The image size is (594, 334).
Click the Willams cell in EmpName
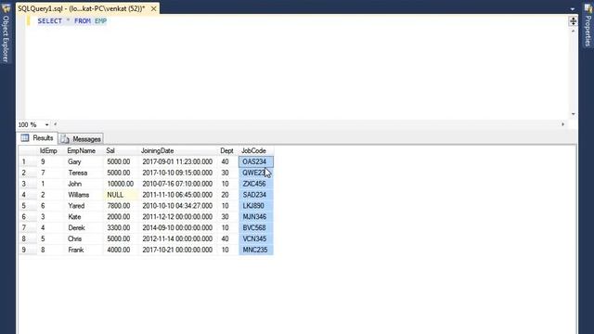click(84, 195)
